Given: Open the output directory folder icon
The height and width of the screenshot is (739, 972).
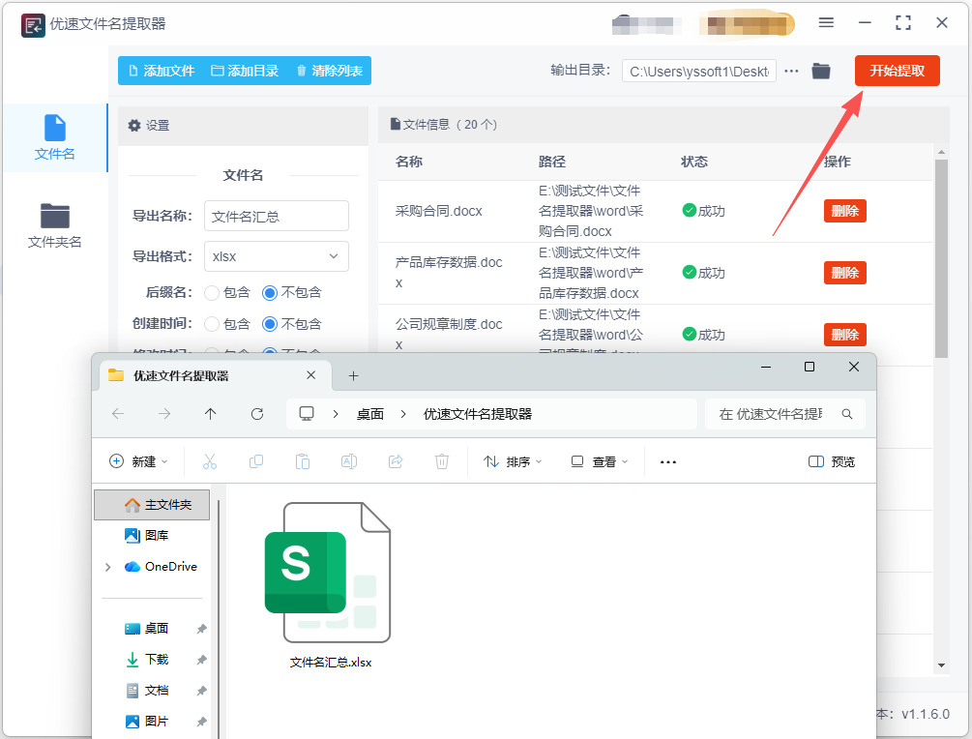Looking at the screenshot, I should (x=821, y=72).
